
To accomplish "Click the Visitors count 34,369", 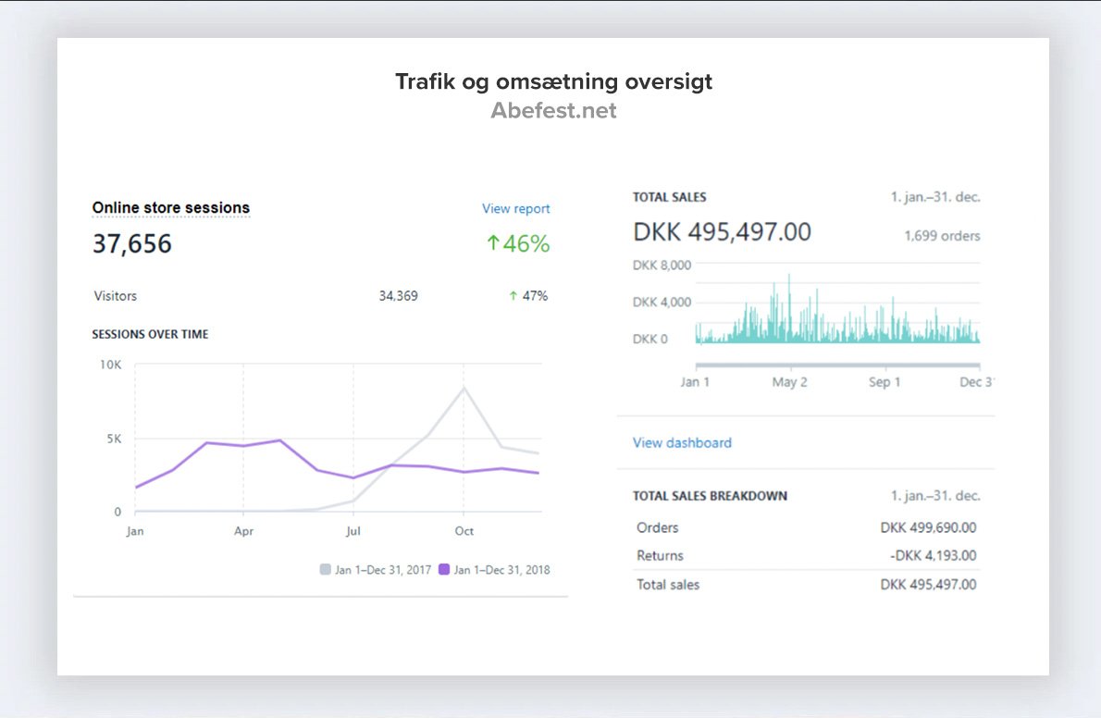I will click(398, 296).
